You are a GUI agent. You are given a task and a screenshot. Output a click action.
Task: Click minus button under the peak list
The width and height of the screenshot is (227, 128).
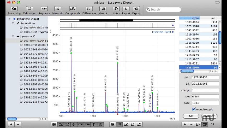click(x=192, y=124)
